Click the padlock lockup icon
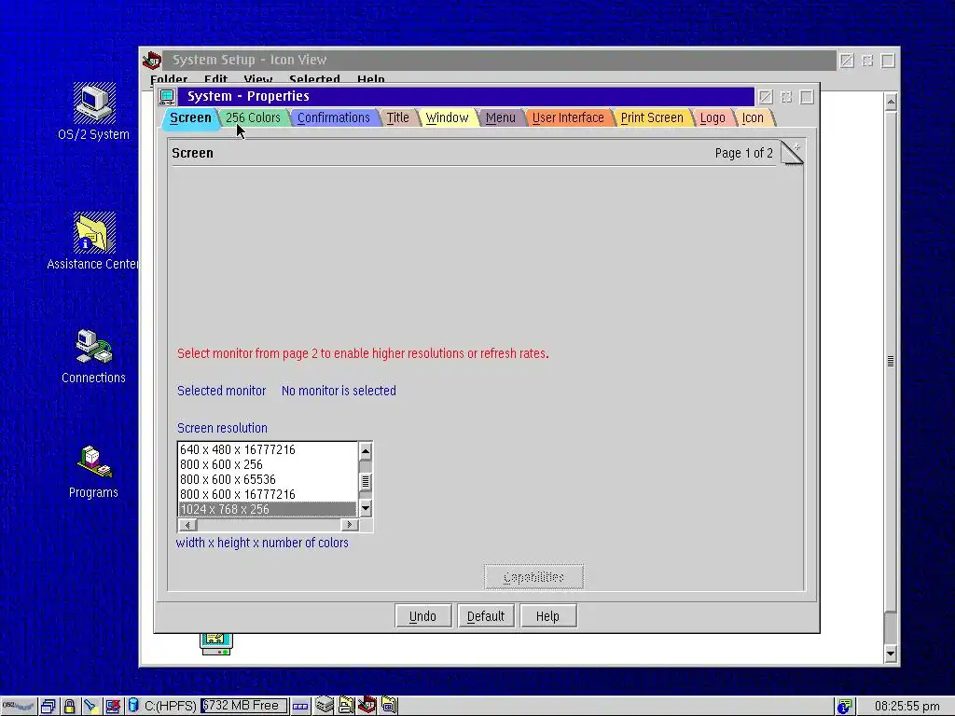The image size is (955, 716). [69, 706]
